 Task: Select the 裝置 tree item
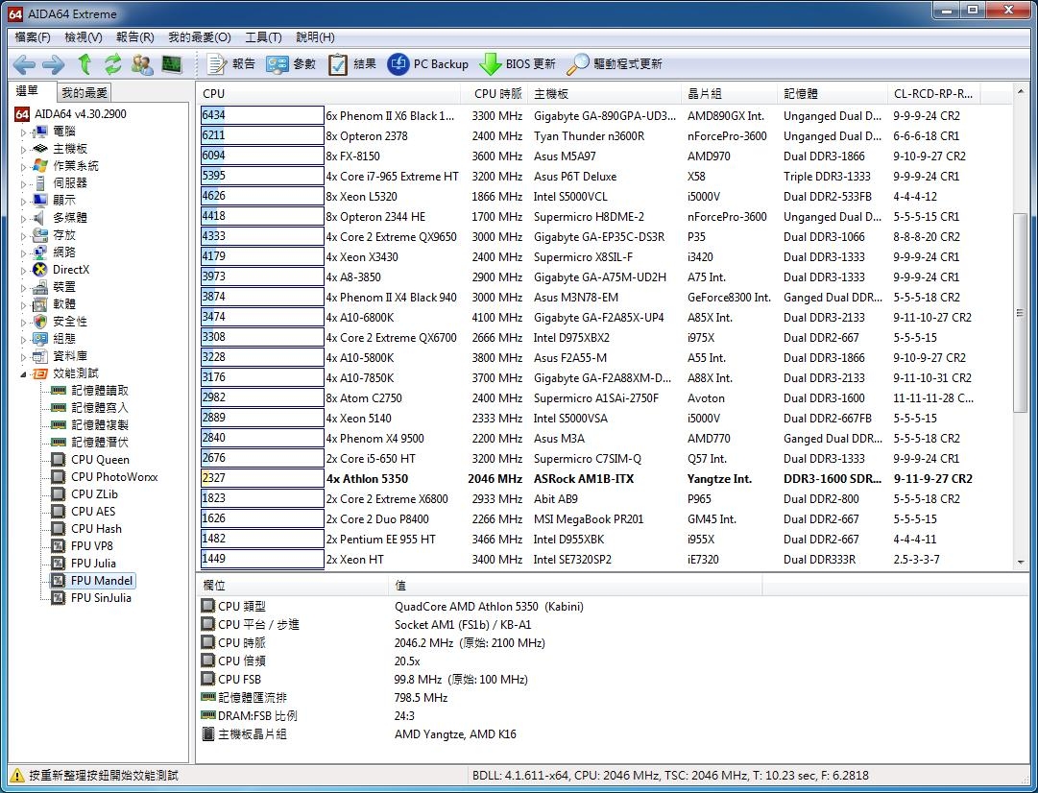point(64,287)
